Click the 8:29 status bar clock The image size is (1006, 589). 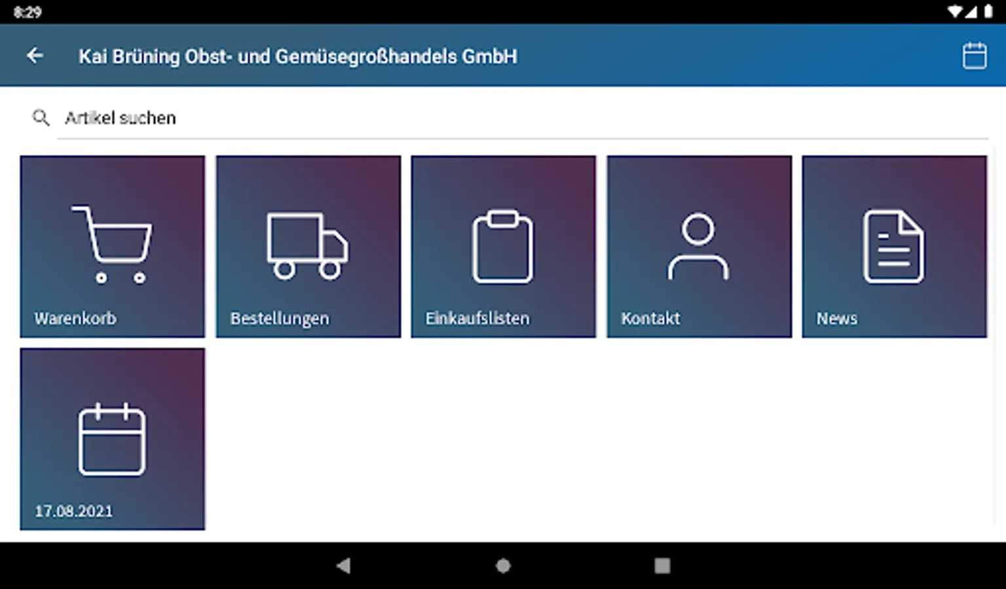(28, 12)
